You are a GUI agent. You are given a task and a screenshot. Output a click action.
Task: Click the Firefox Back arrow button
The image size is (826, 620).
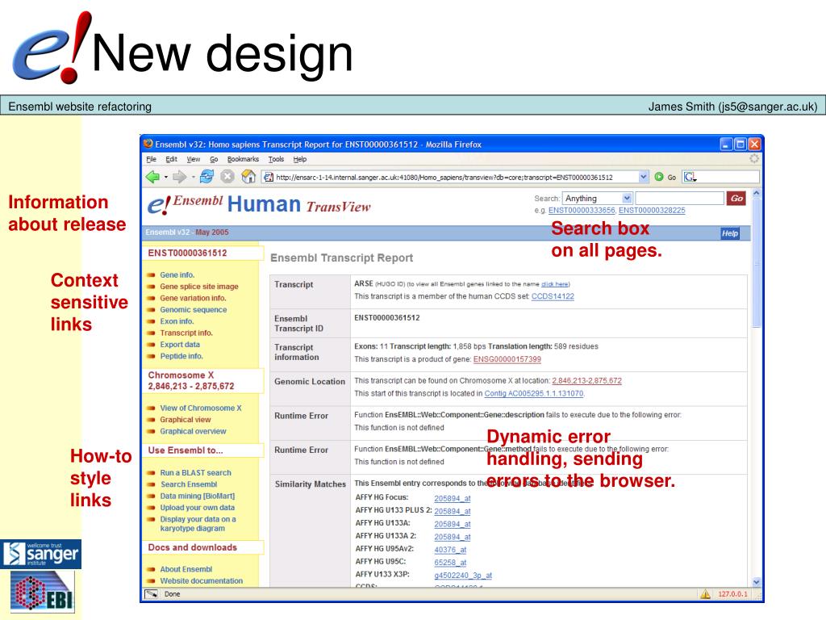[x=152, y=177]
